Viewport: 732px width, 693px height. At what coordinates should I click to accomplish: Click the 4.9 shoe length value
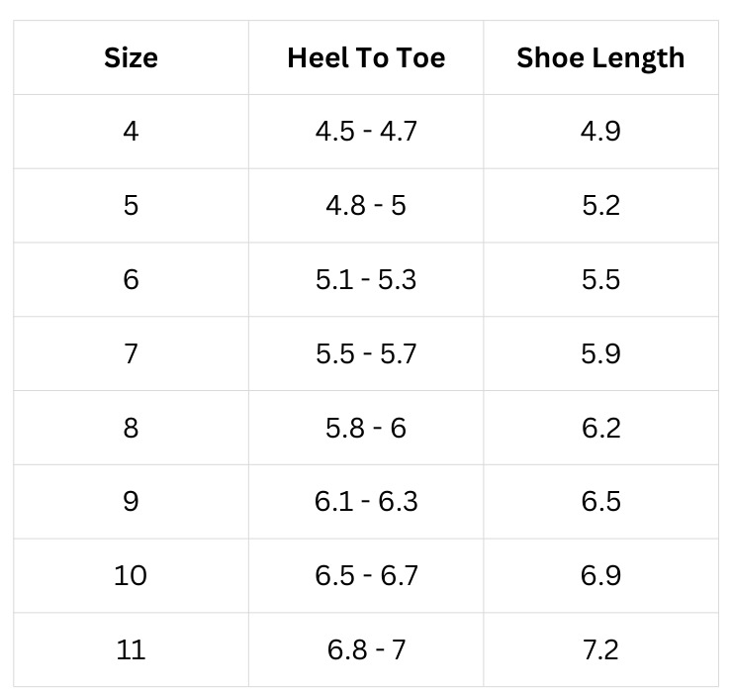(x=600, y=131)
